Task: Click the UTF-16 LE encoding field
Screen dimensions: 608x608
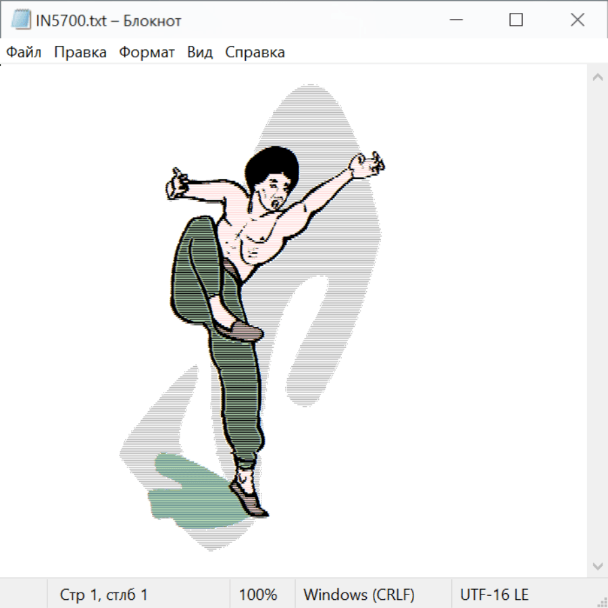Action: [x=495, y=594]
